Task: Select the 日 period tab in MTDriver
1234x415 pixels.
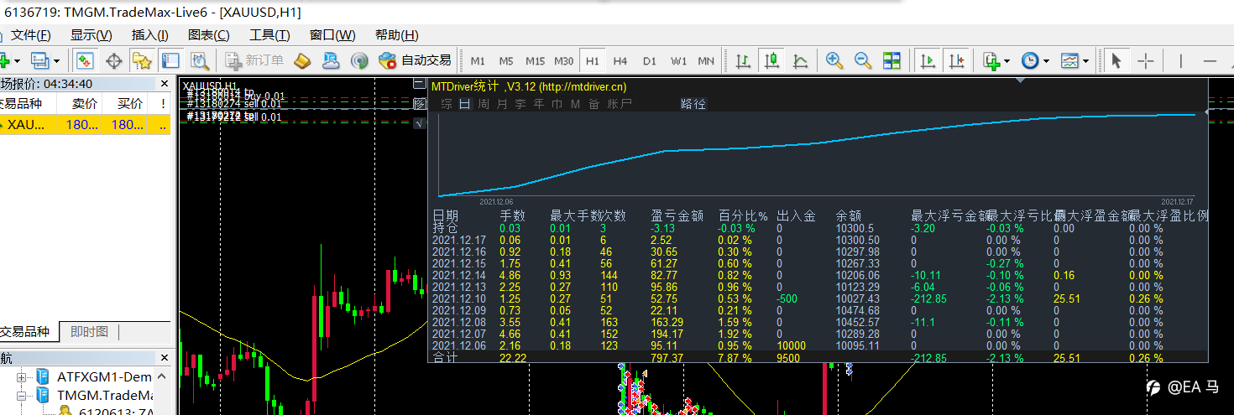Action: pos(464,104)
